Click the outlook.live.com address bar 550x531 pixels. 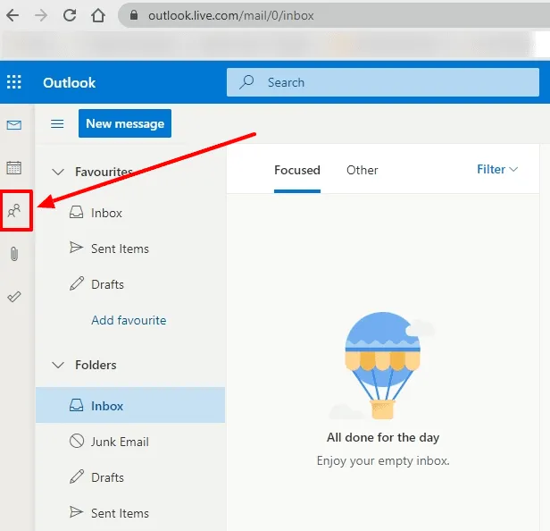click(333, 15)
